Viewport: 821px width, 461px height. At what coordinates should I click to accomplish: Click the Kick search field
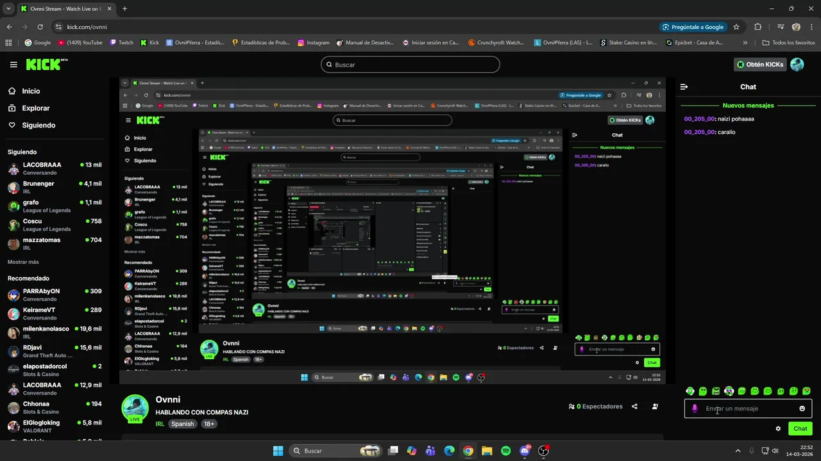tap(410, 65)
